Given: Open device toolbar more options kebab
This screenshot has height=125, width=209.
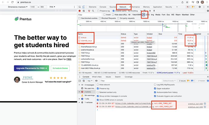Looking at the screenshot, I should pos(75,7).
